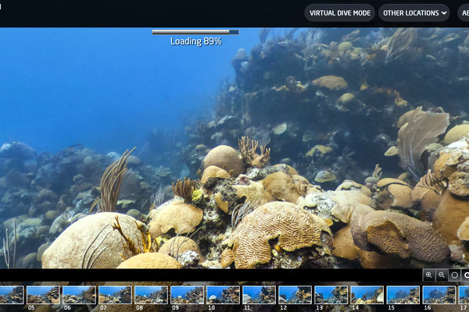Toggle Virtual Dive Mode

339,12
